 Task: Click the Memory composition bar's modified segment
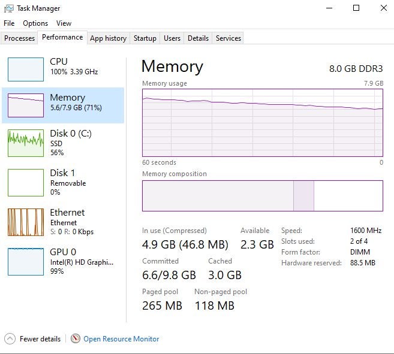click(303, 196)
